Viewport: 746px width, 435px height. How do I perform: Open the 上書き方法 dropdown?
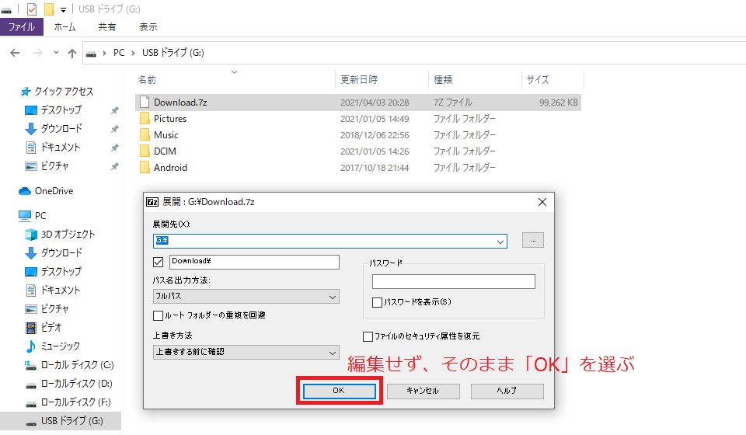point(333,353)
